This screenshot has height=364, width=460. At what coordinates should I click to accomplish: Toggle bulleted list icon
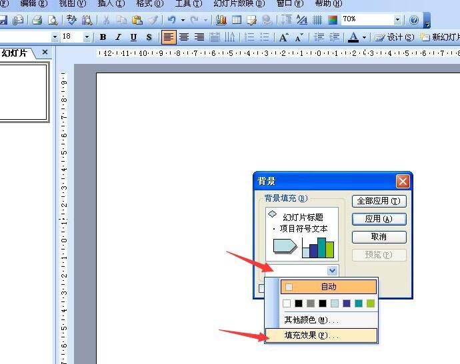pyautogui.click(x=264, y=37)
